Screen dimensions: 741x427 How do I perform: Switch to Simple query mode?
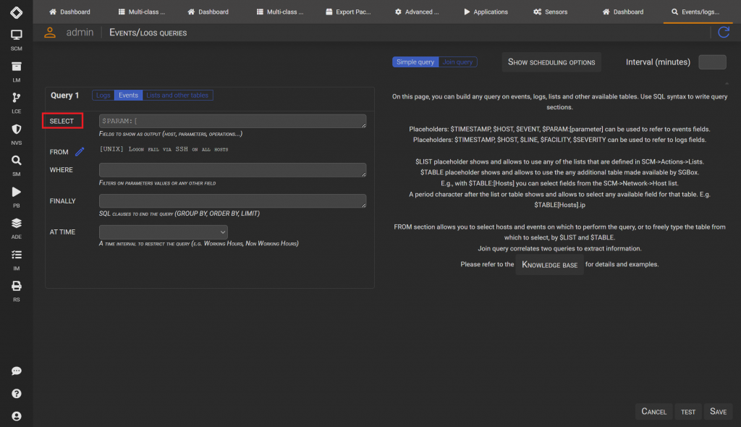[x=415, y=62]
